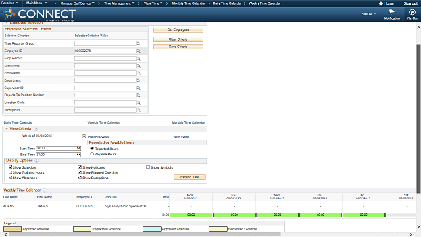
Task: Open lookup for Location Code field
Action: tap(139, 103)
